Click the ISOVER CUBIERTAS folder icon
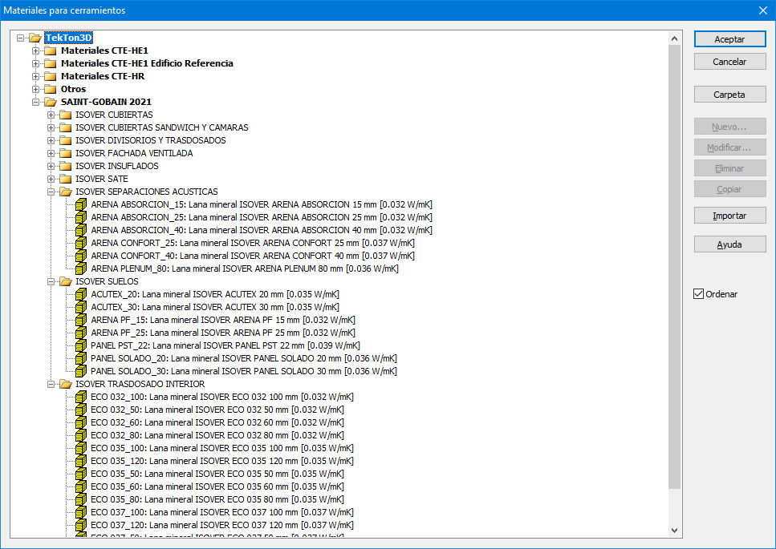This screenshot has height=549, width=776. click(x=65, y=115)
